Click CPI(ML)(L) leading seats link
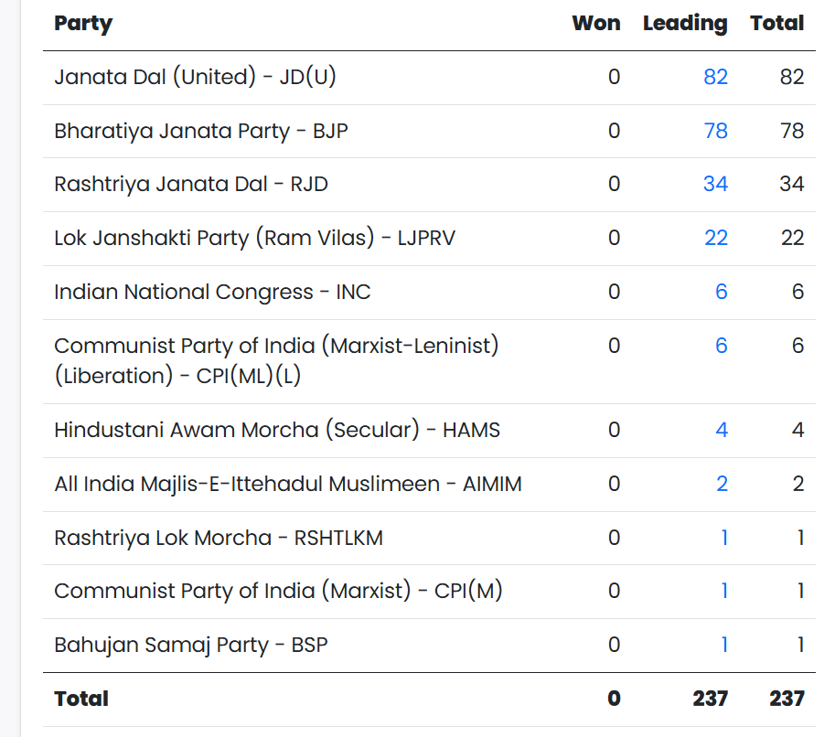 point(721,346)
